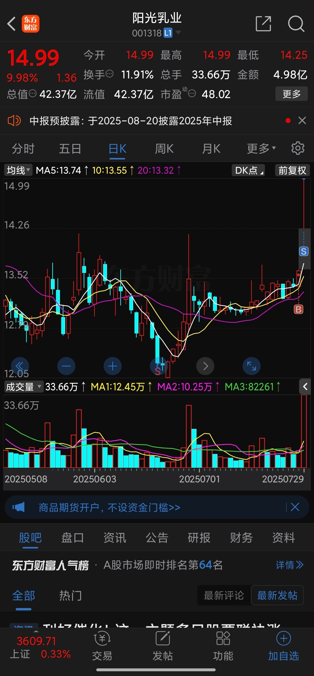Open the share/export icon

(263, 24)
